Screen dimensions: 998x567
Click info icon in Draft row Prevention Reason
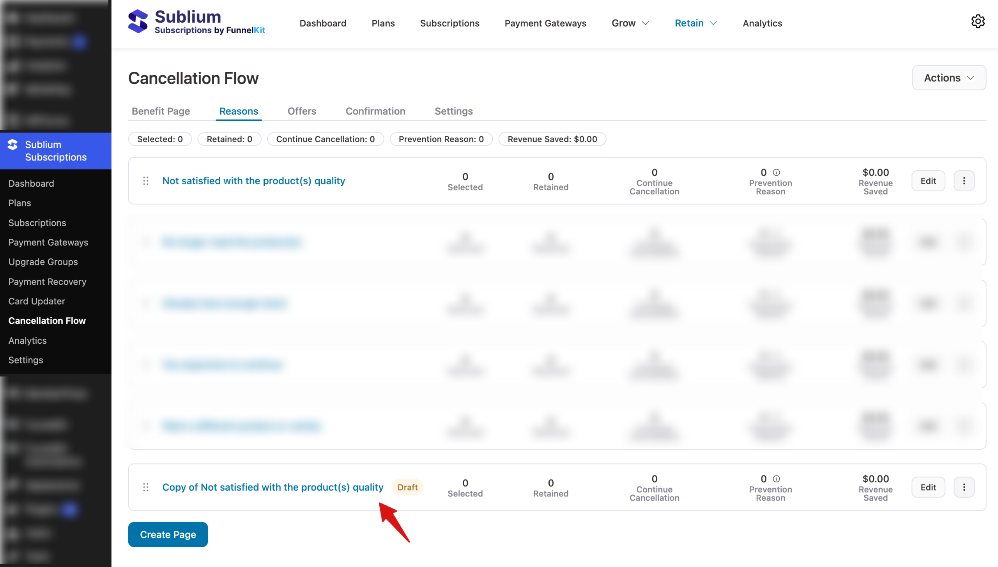776,479
